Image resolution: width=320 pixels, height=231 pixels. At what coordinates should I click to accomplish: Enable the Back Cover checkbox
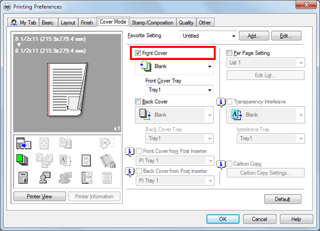tap(138, 101)
